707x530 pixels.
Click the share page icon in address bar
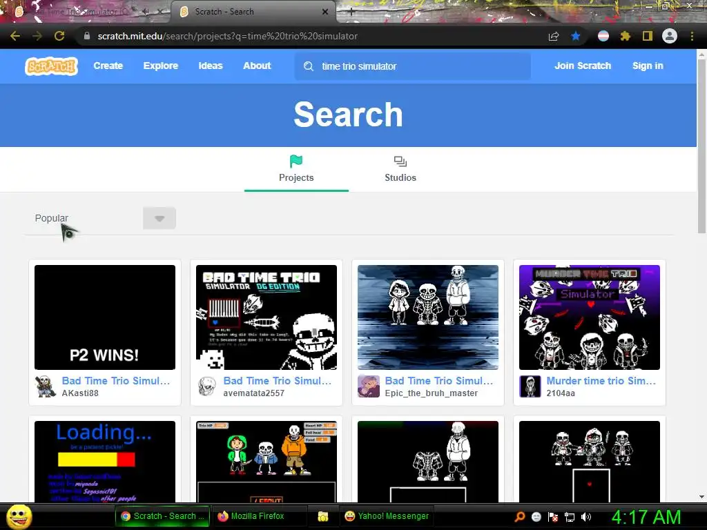[554, 36]
